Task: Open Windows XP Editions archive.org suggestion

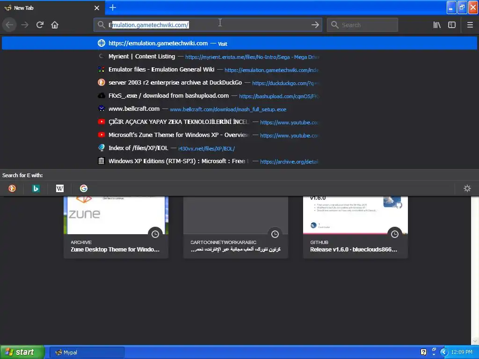Action: pyautogui.click(x=239, y=161)
